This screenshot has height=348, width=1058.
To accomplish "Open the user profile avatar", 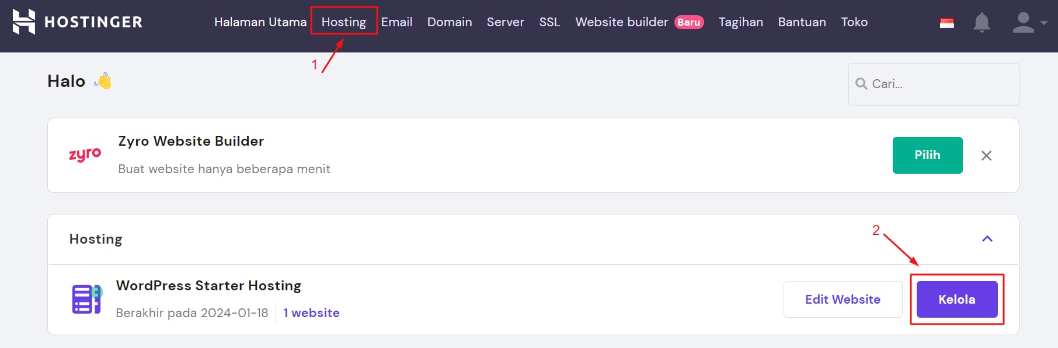I will (1023, 23).
